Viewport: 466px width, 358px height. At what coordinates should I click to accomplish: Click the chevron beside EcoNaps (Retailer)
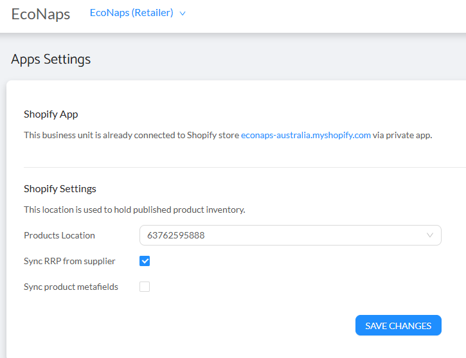click(183, 13)
